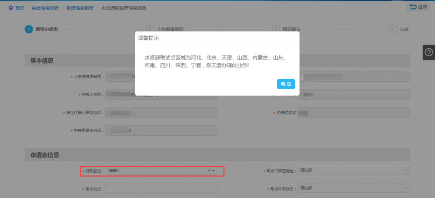Select the 办税员联系电话 input
The height and width of the screenshot is (198, 435).
click(x=161, y=131)
